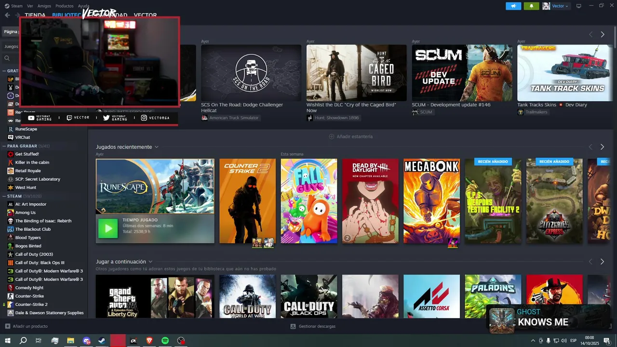Open the Windows Start menu
The image size is (617, 347).
[8, 340]
